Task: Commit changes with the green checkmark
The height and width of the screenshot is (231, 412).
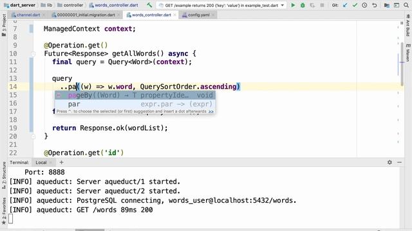Action: [x=355, y=5]
